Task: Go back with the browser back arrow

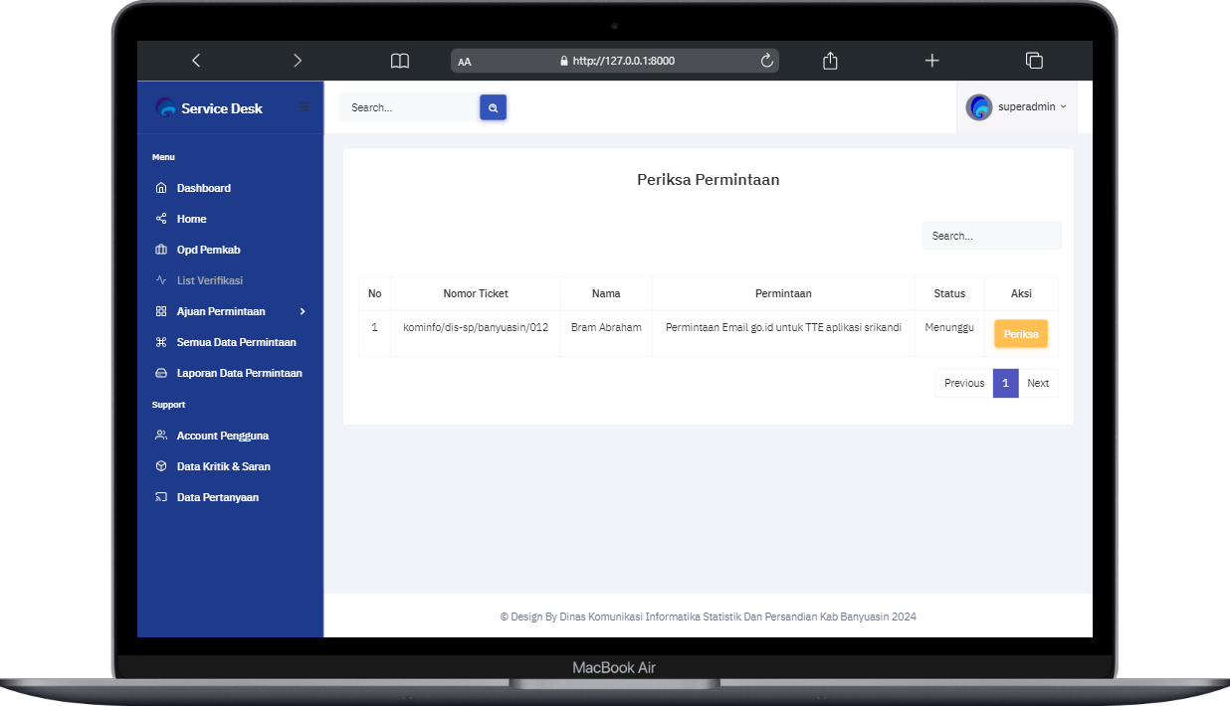Action: 196,61
